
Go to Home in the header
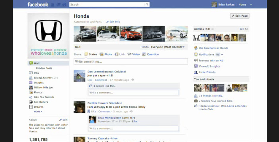(242, 5)
